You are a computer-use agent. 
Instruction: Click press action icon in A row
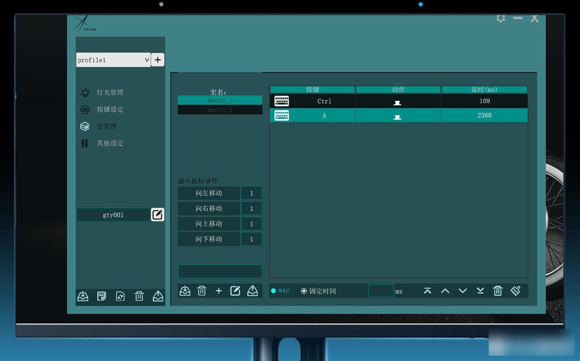coord(397,117)
